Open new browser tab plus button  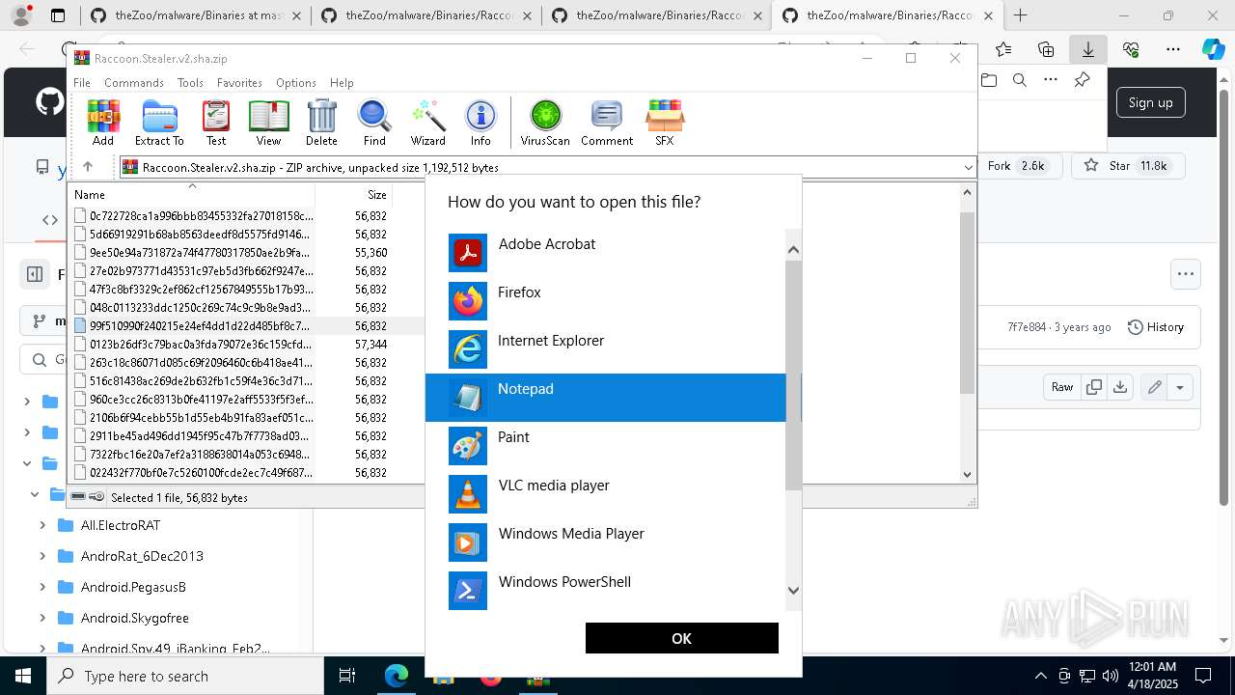coord(1021,15)
